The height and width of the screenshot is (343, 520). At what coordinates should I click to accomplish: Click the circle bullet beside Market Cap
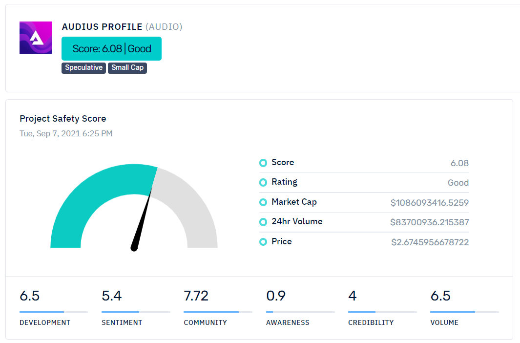(x=263, y=202)
